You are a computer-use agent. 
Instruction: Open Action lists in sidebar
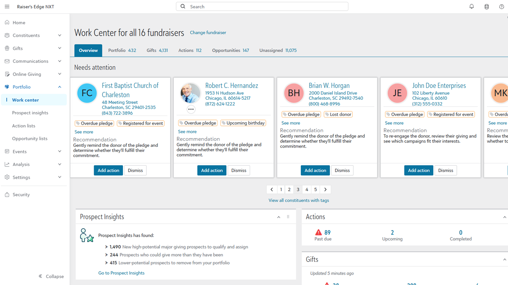point(23,125)
